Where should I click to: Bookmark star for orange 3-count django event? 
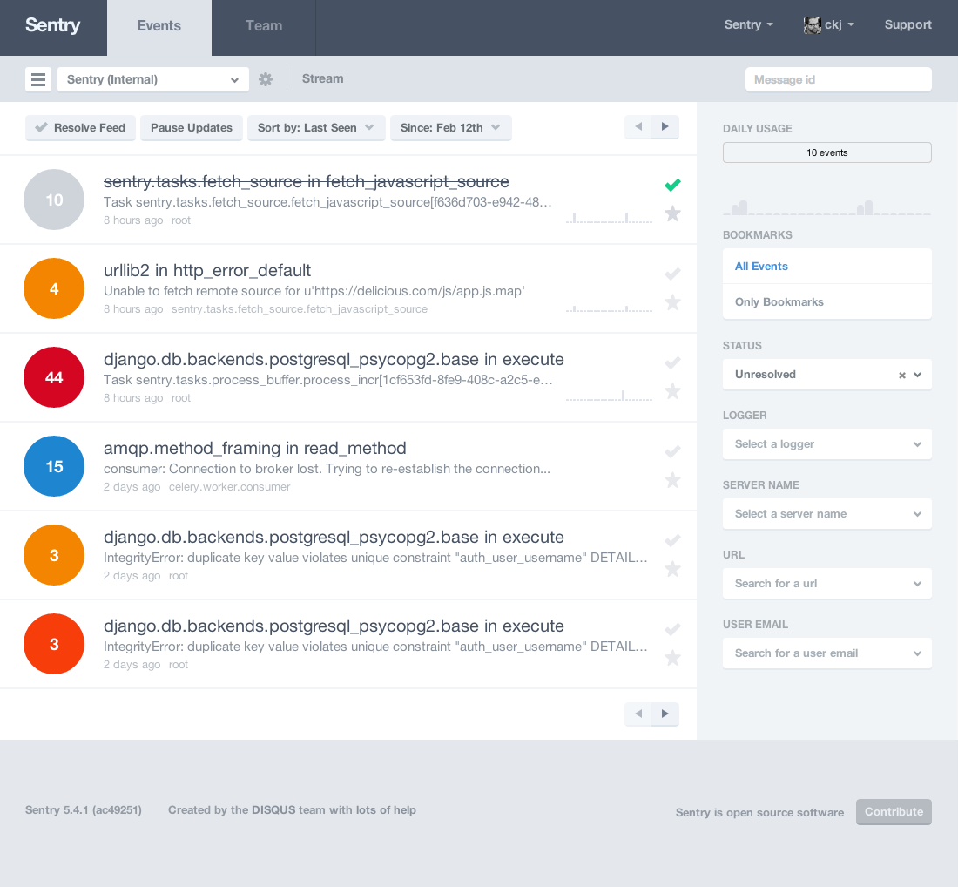pos(672,568)
